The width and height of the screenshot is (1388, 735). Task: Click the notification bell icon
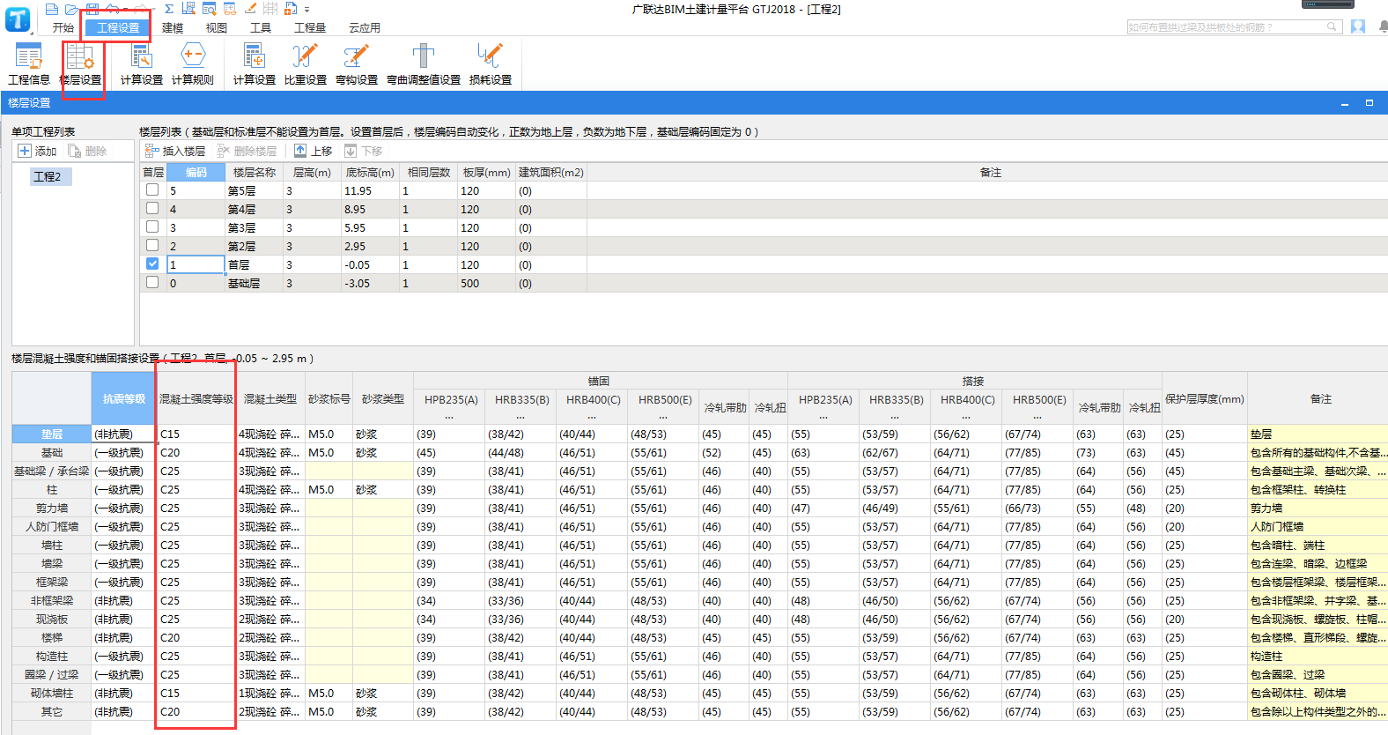coord(1384,27)
